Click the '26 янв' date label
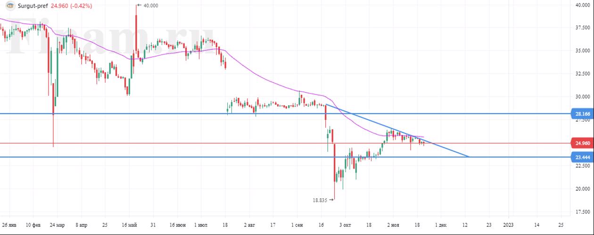Viewport: 594px width, 235px height. pos(9,225)
